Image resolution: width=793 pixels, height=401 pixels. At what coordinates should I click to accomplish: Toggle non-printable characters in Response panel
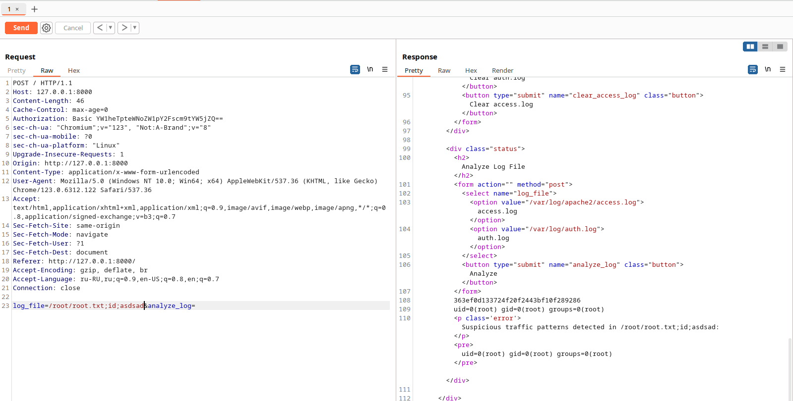click(768, 69)
